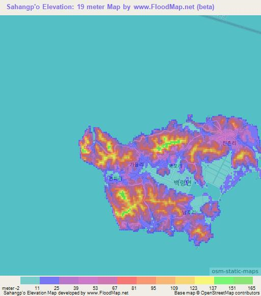Click the map label '진촌리'

(x=229, y=143)
